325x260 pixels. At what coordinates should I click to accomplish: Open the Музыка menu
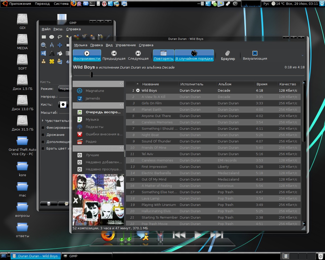click(81, 45)
